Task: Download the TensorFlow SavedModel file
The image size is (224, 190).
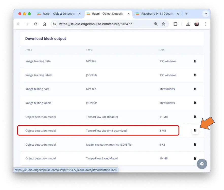Action: 195,158
